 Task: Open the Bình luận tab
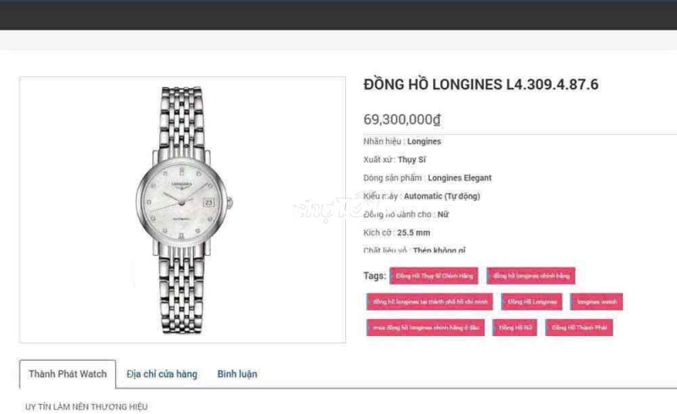point(237,374)
